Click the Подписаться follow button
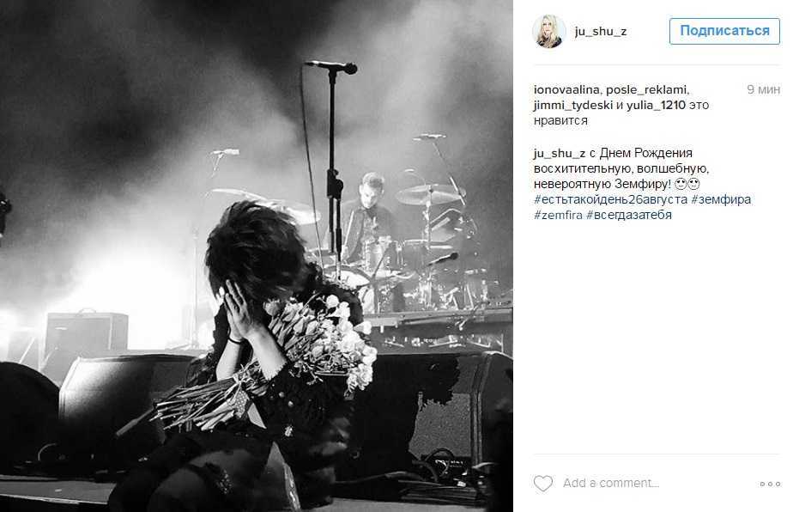The height and width of the screenshot is (512, 799). click(724, 31)
